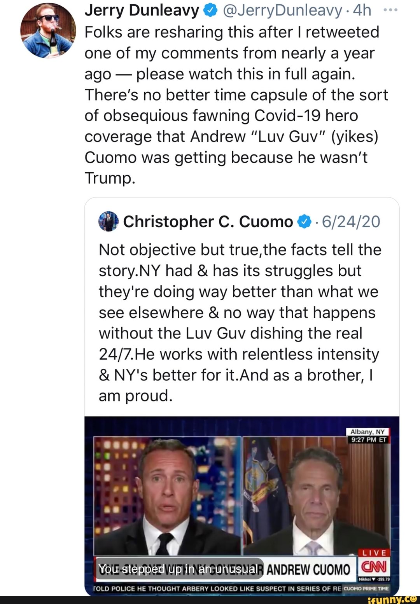Image resolution: width=420 pixels, height=604 pixels.
Task: Click the 'You stepped up' video caption
Action: (178, 569)
